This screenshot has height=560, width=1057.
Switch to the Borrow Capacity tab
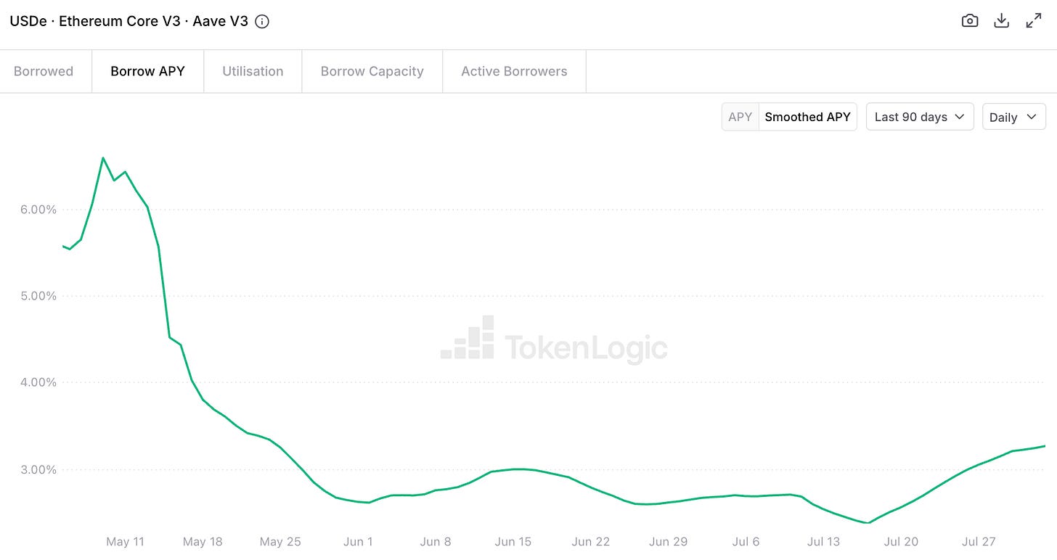(372, 71)
